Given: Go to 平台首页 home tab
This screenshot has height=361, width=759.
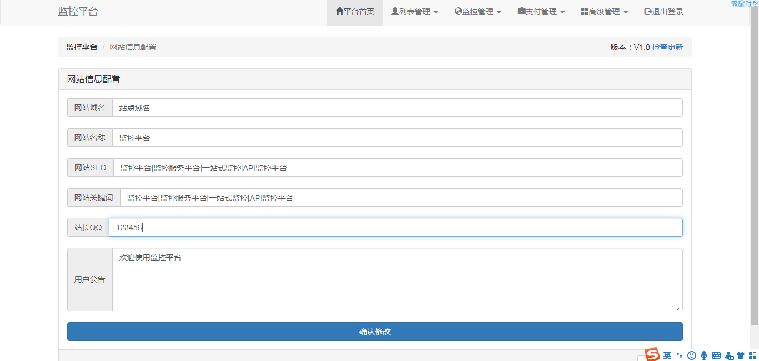Looking at the screenshot, I should tap(355, 12).
